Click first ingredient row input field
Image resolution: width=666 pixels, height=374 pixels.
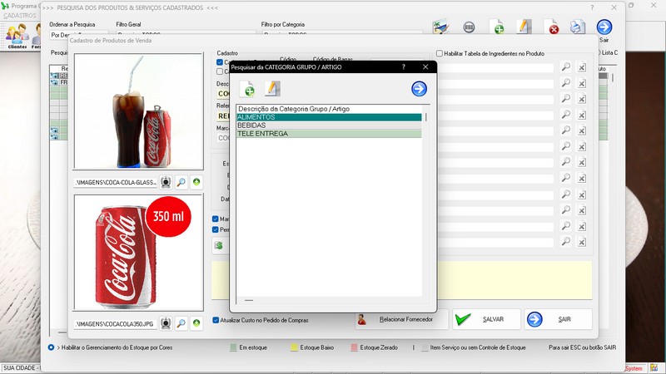point(495,67)
